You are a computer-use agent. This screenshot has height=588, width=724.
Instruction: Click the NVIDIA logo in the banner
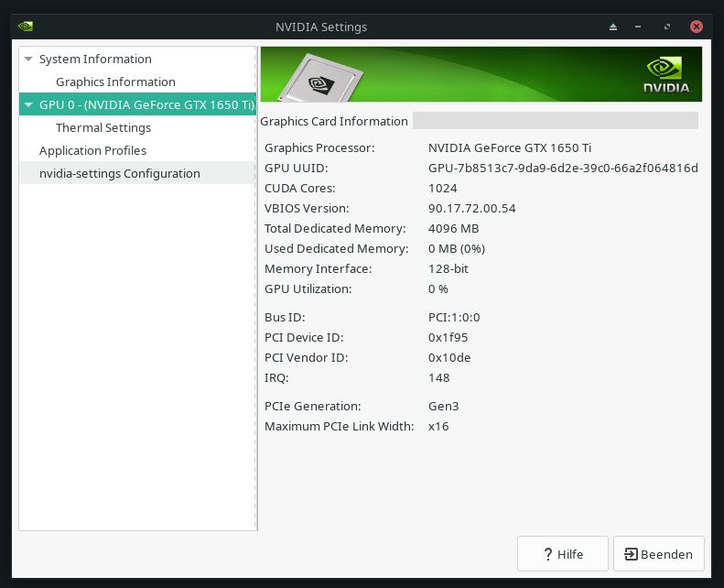[665, 76]
